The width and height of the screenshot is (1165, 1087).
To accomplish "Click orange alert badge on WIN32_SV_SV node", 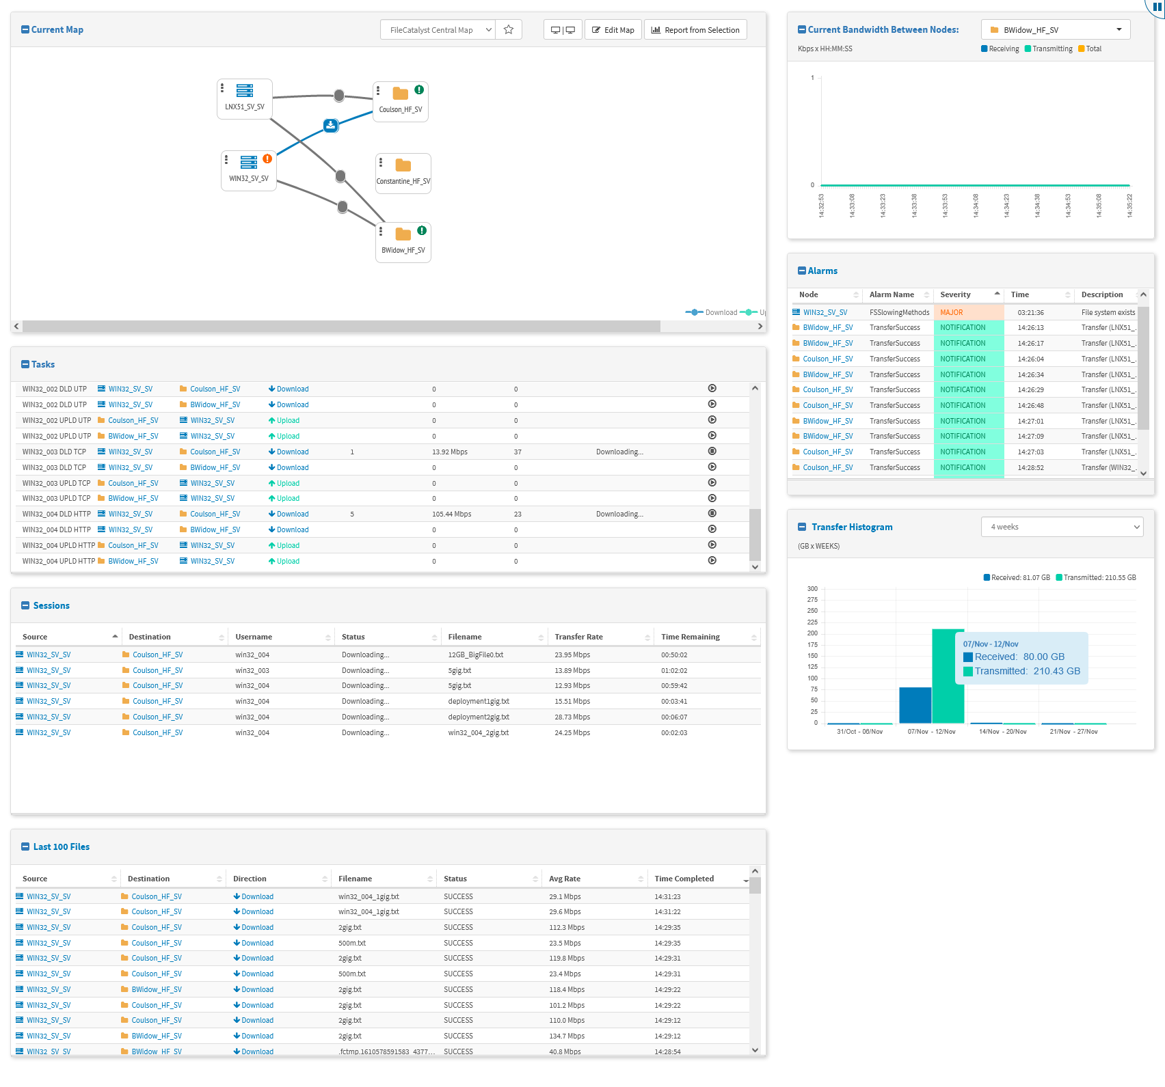I will [x=267, y=159].
